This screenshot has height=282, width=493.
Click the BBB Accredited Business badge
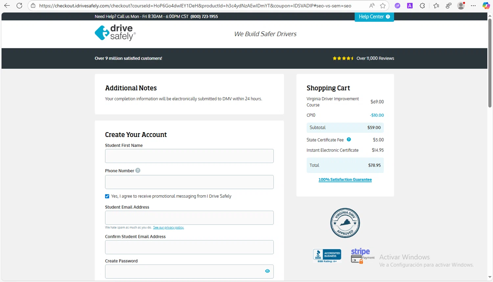(x=327, y=256)
